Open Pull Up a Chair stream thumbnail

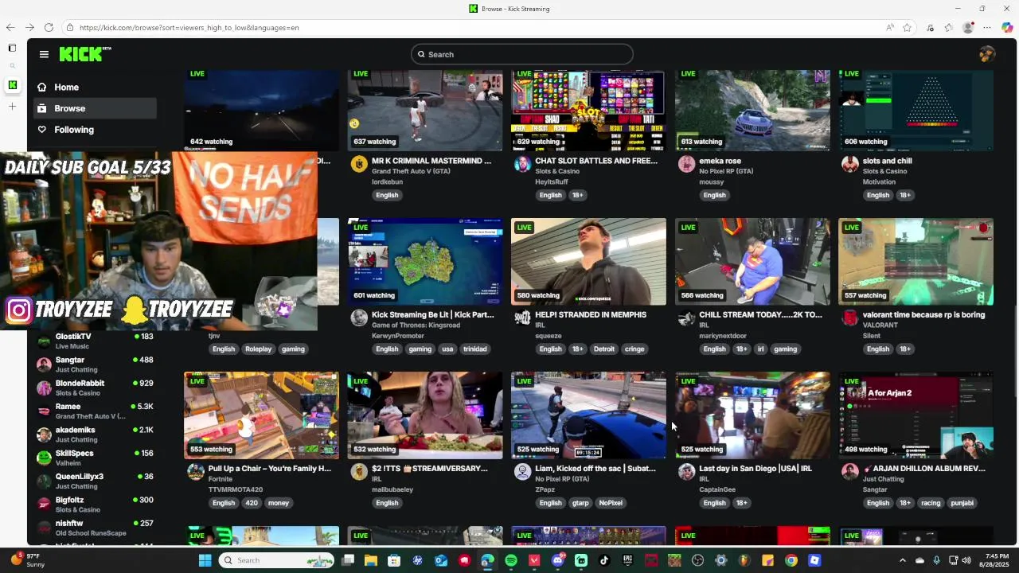coord(261,415)
